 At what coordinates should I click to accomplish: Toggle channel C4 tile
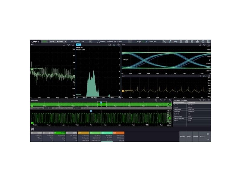(72, 137)
